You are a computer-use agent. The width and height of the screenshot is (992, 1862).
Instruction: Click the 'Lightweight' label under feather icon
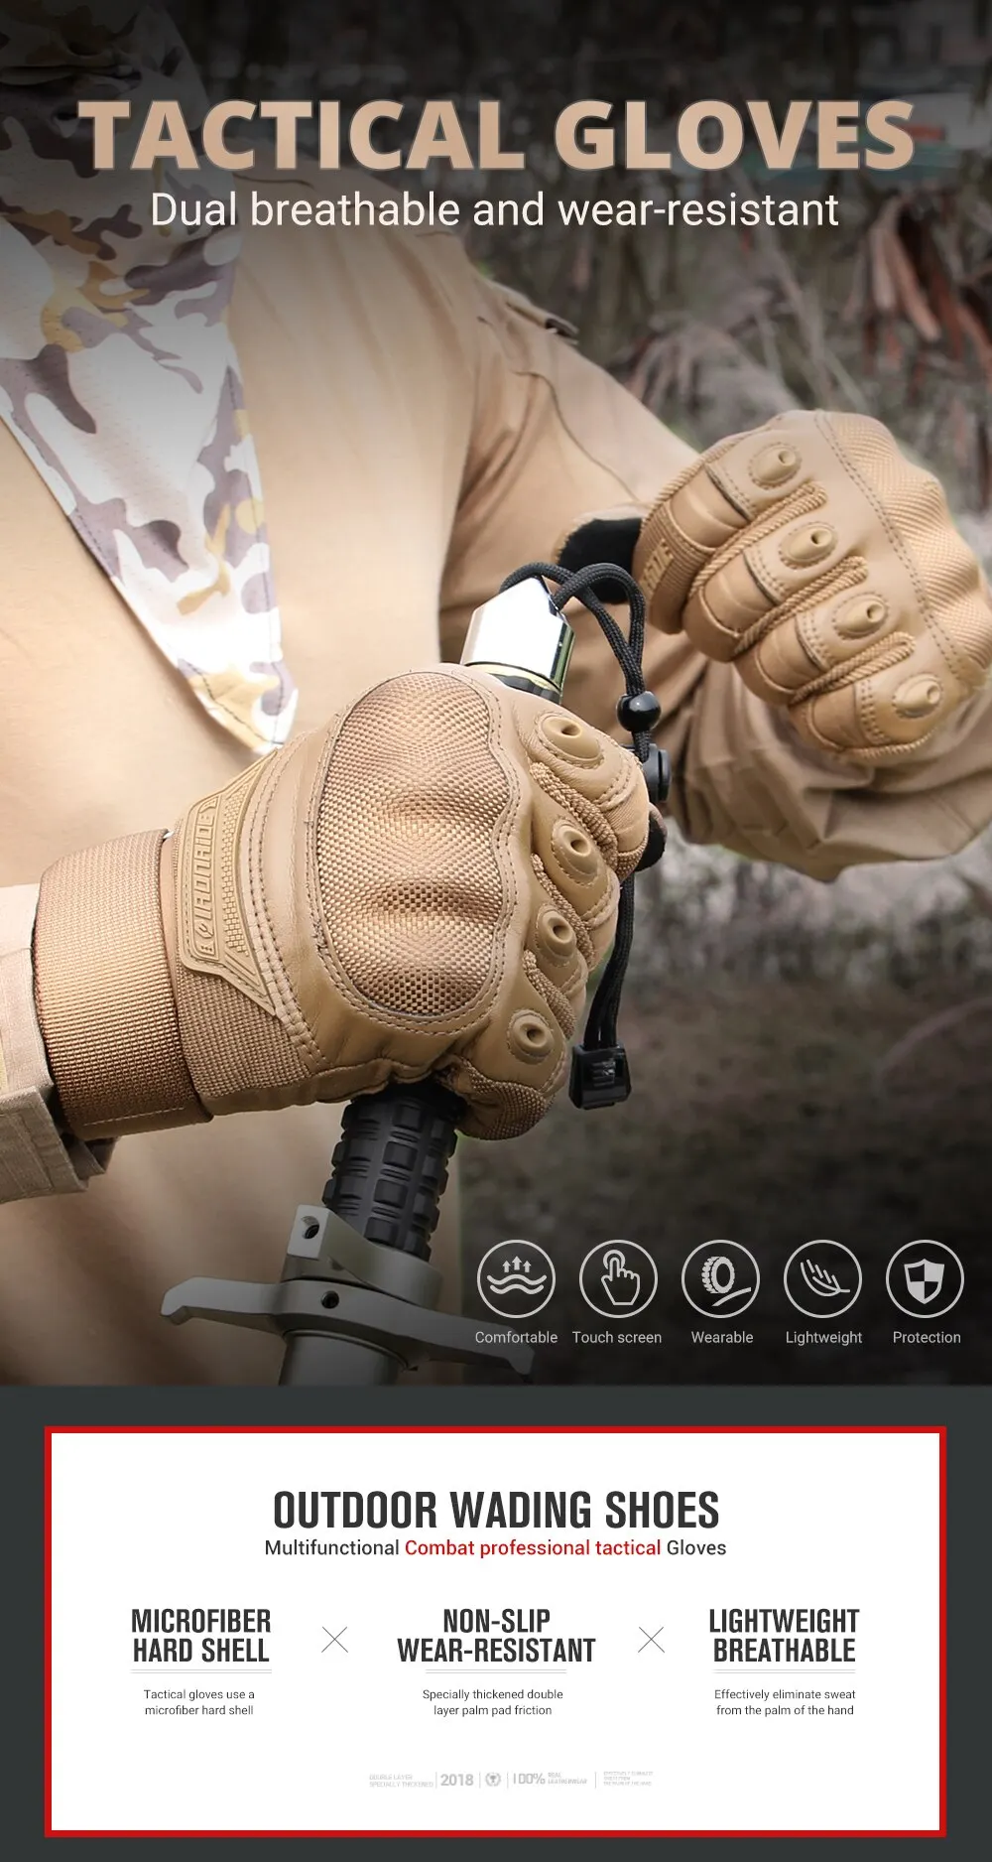[x=823, y=1338]
